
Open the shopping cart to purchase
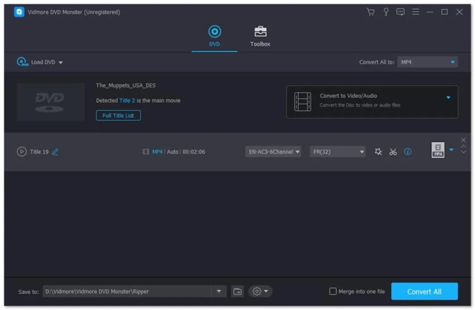tap(370, 12)
